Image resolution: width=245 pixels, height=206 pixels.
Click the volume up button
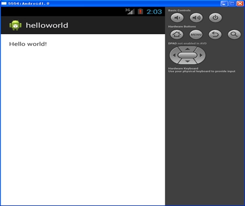click(196, 18)
